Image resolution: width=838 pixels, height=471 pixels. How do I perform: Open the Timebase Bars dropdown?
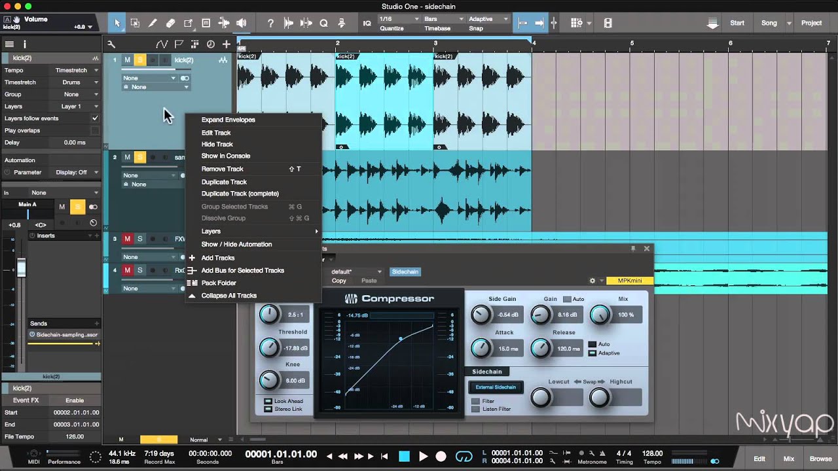pos(443,19)
